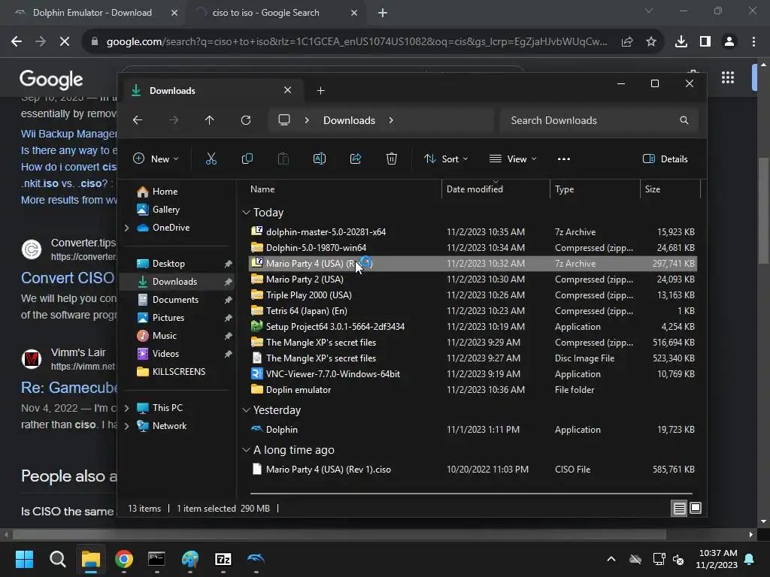Open Chrome downloads icon
This screenshot has width=770, height=577.
(681, 42)
